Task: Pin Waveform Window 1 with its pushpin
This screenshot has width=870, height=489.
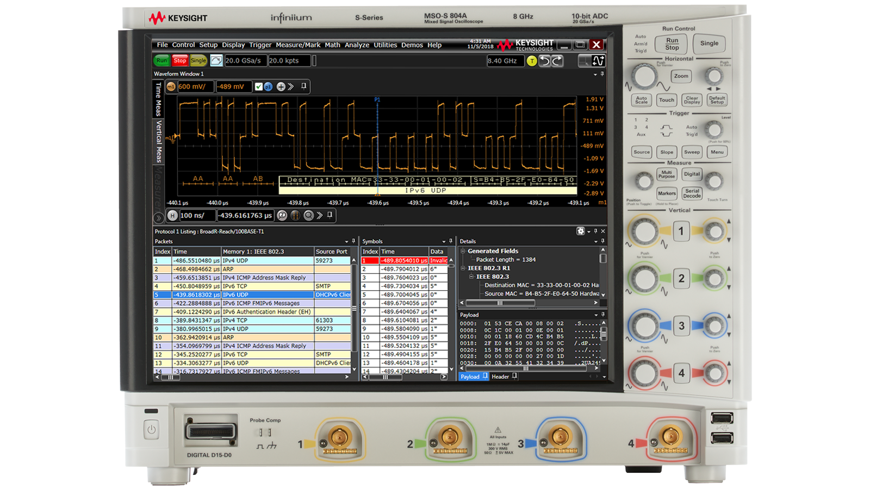Action: click(x=303, y=87)
